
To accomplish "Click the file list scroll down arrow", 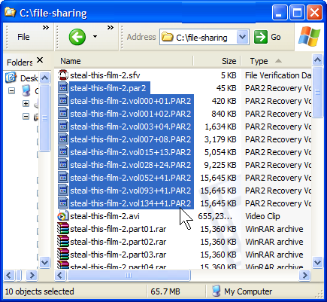I will point(317,263).
